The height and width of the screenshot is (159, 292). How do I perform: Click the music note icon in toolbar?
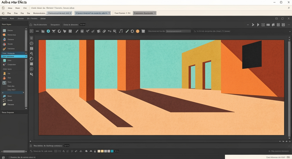tap(121, 31)
